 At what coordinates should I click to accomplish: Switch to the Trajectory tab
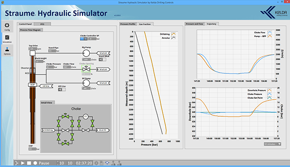(x=212, y=24)
